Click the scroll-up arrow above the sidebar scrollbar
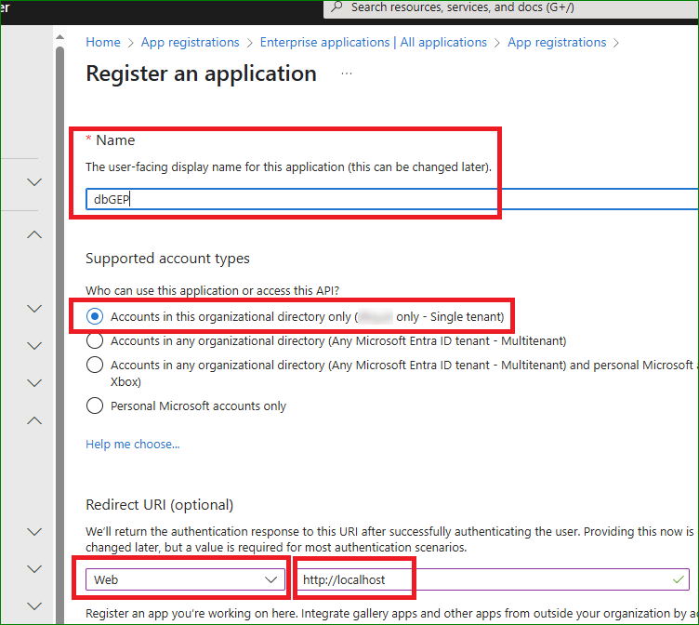The height and width of the screenshot is (625, 699). (x=60, y=40)
